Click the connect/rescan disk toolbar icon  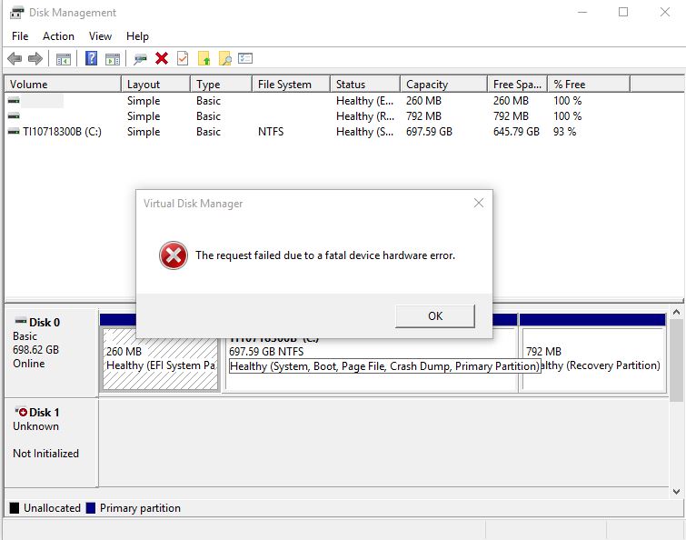[140, 59]
